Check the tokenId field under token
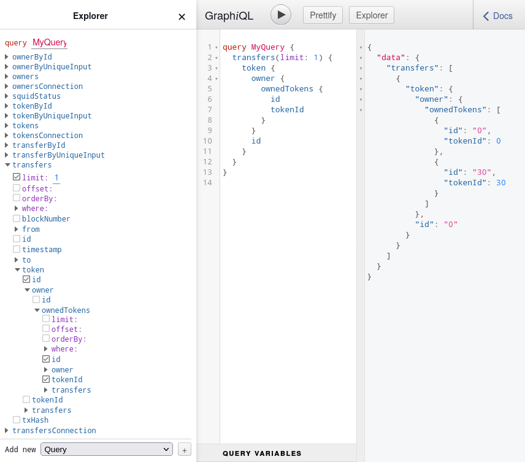The width and height of the screenshot is (525, 462). [x=26, y=399]
